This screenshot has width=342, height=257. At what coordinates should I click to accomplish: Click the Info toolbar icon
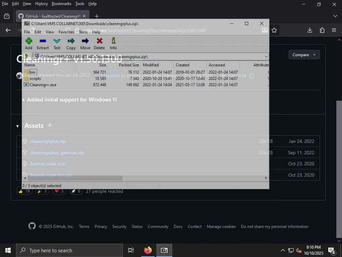point(113,44)
